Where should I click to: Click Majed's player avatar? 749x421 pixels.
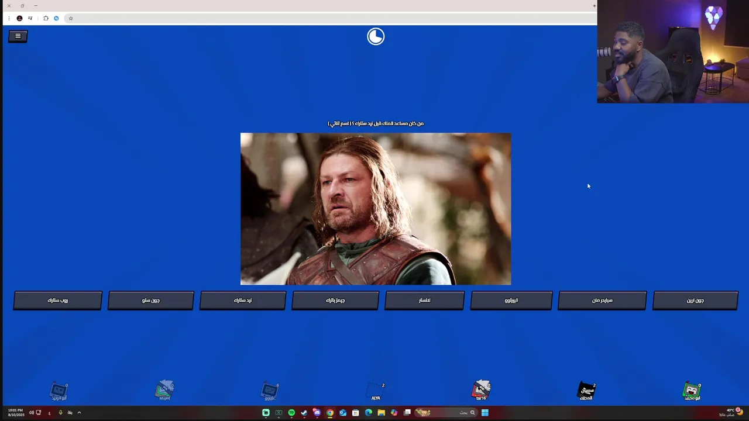coord(165,389)
